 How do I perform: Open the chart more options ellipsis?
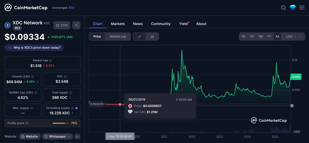[301, 37]
